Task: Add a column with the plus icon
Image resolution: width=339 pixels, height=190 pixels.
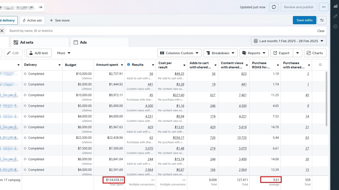Action: click(320, 65)
